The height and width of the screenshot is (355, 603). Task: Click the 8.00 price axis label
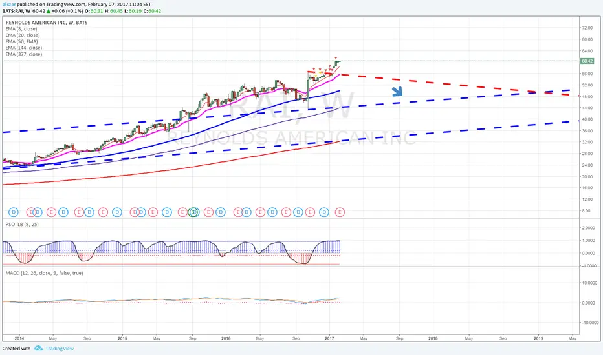pos(586,210)
